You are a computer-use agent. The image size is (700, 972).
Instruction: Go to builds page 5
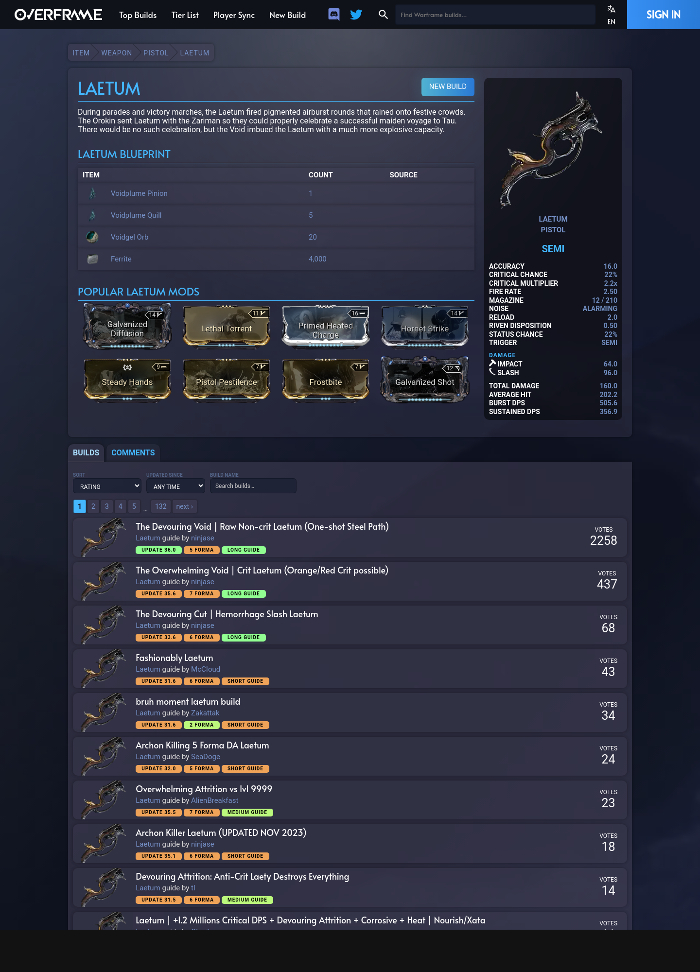click(x=134, y=506)
